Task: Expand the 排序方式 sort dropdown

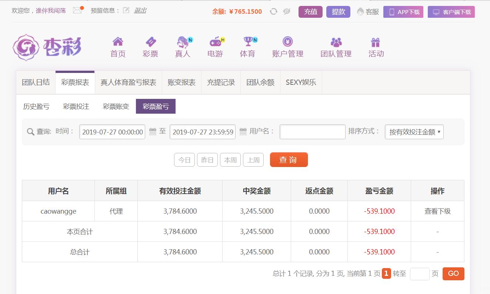Action: 414,132
